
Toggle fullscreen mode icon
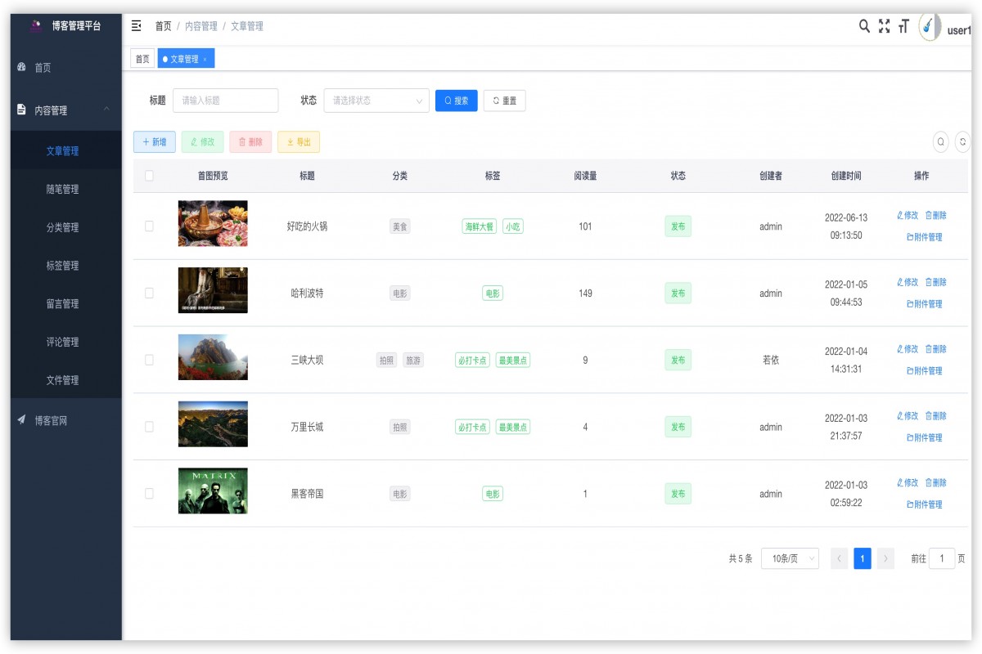pos(884,26)
